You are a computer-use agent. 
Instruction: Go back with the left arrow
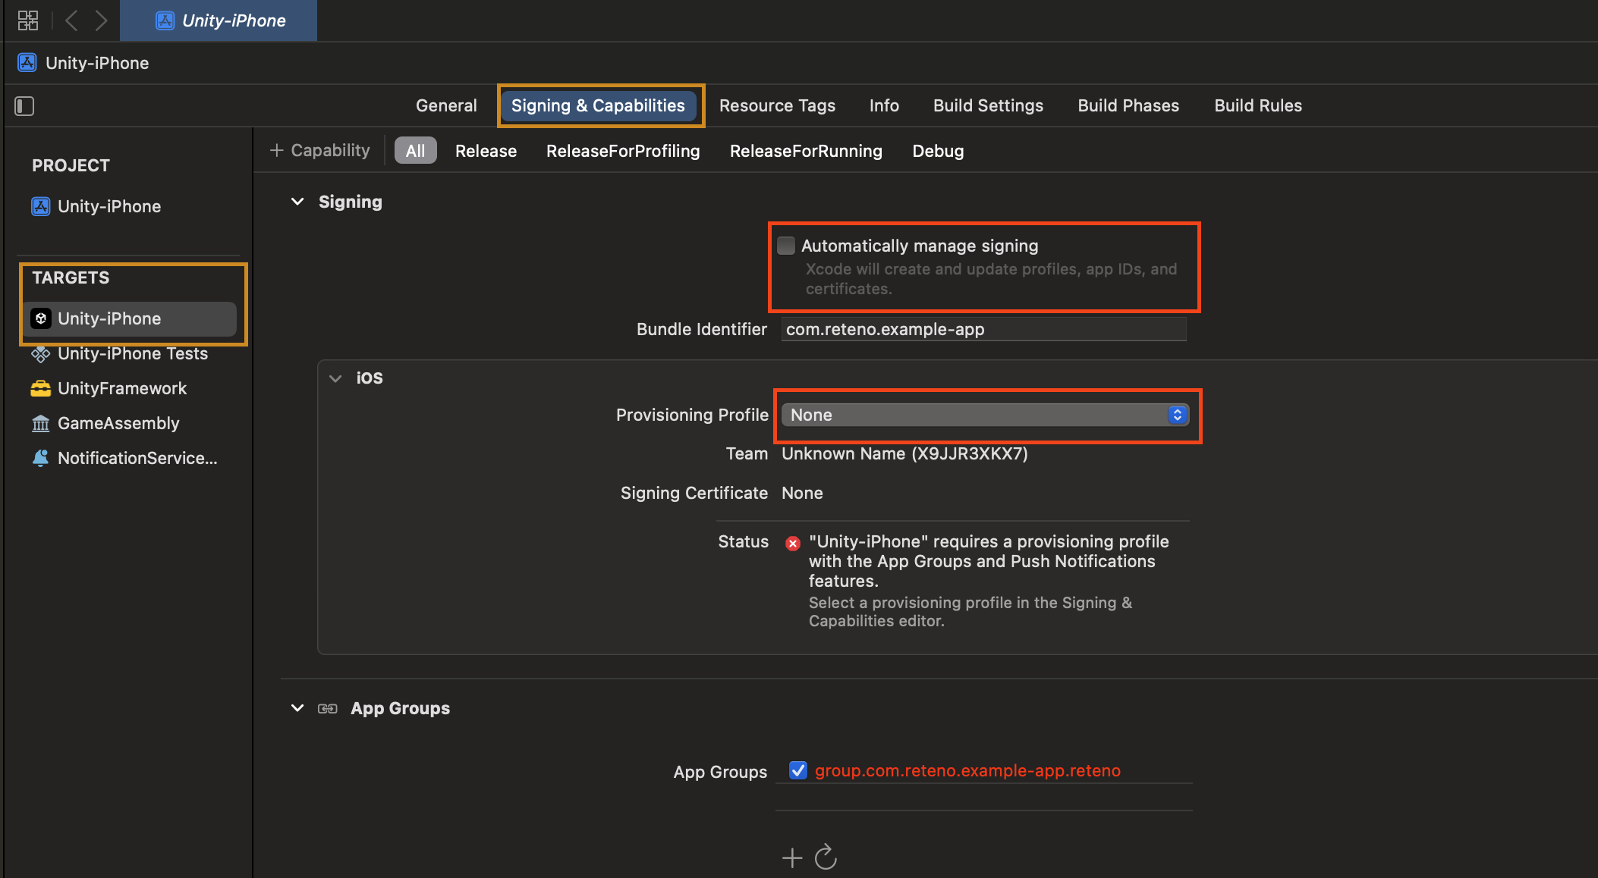71,20
